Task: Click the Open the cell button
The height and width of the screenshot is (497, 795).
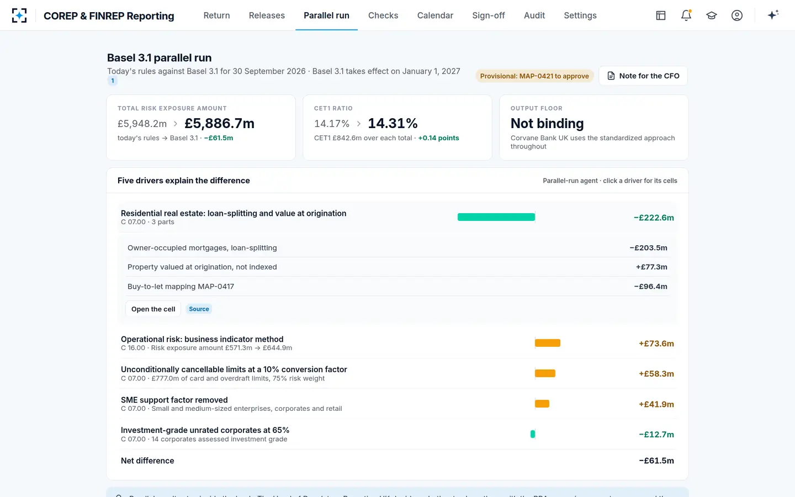Action: (153, 309)
